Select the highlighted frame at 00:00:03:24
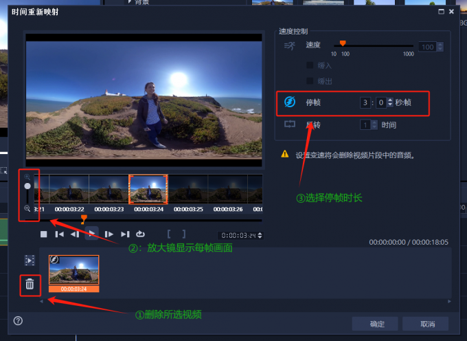 (x=148, y=189)
